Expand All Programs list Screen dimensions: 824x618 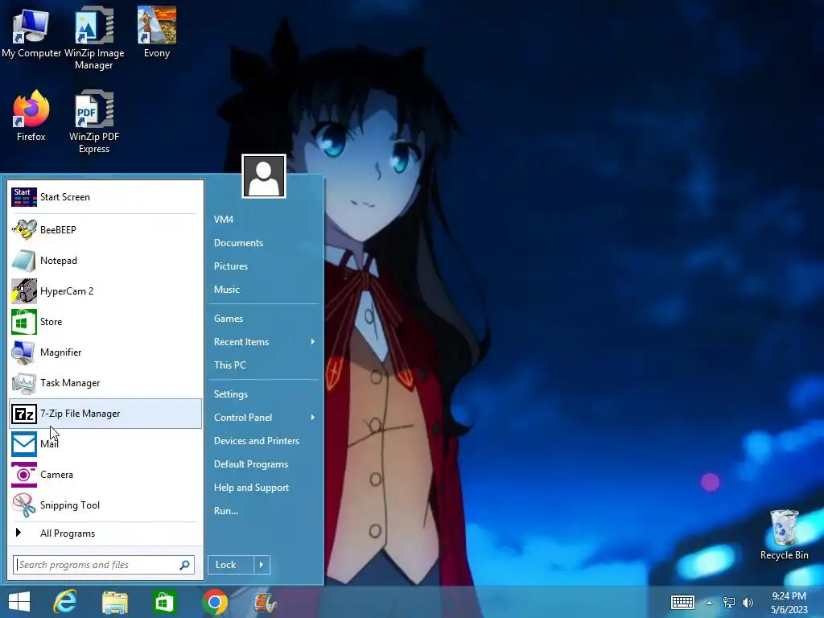point(105,534)
